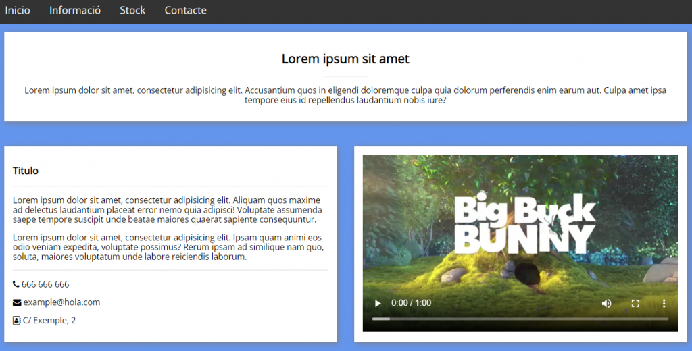The image size is (692, 351).
Task: Click the header paragraph beginning Accusantium quos
Action: [x=345, y=95]
